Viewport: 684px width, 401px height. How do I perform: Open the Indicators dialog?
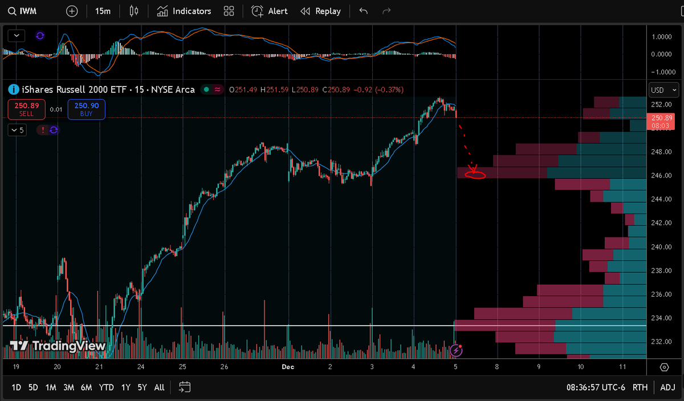tap(184, 11)
